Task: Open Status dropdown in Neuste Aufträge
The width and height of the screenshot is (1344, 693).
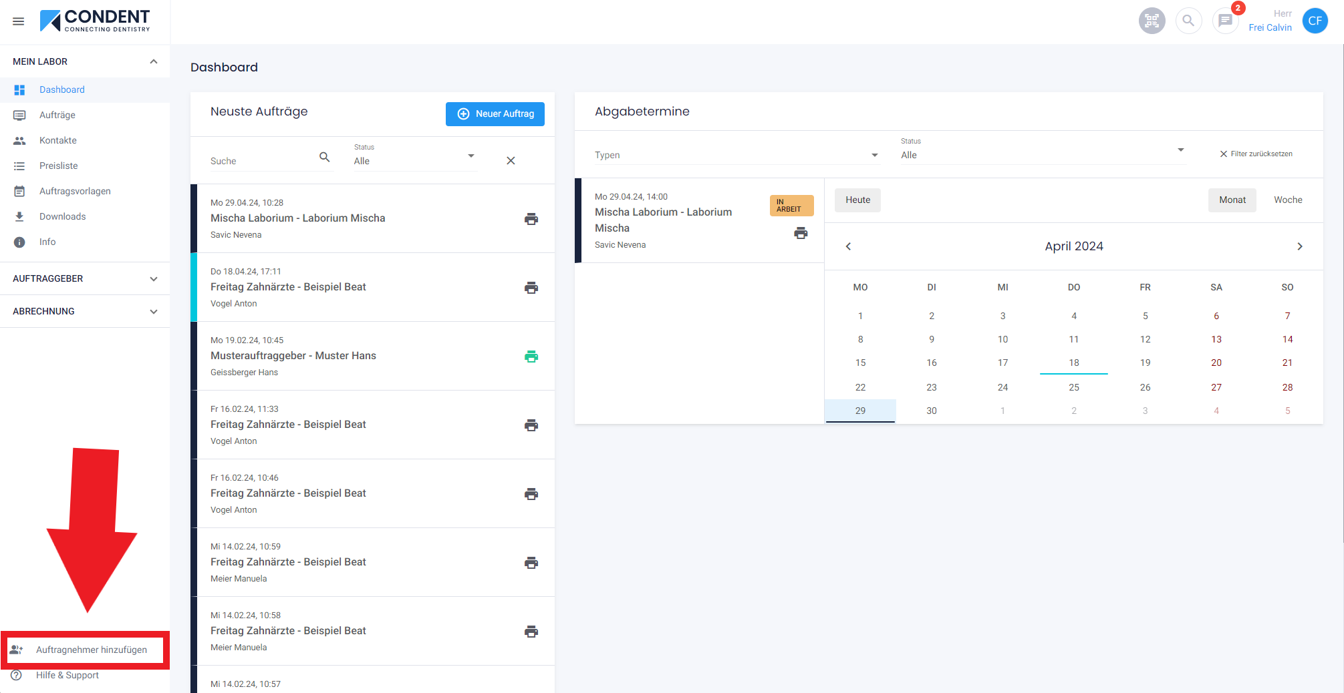Action: point(414,161)
